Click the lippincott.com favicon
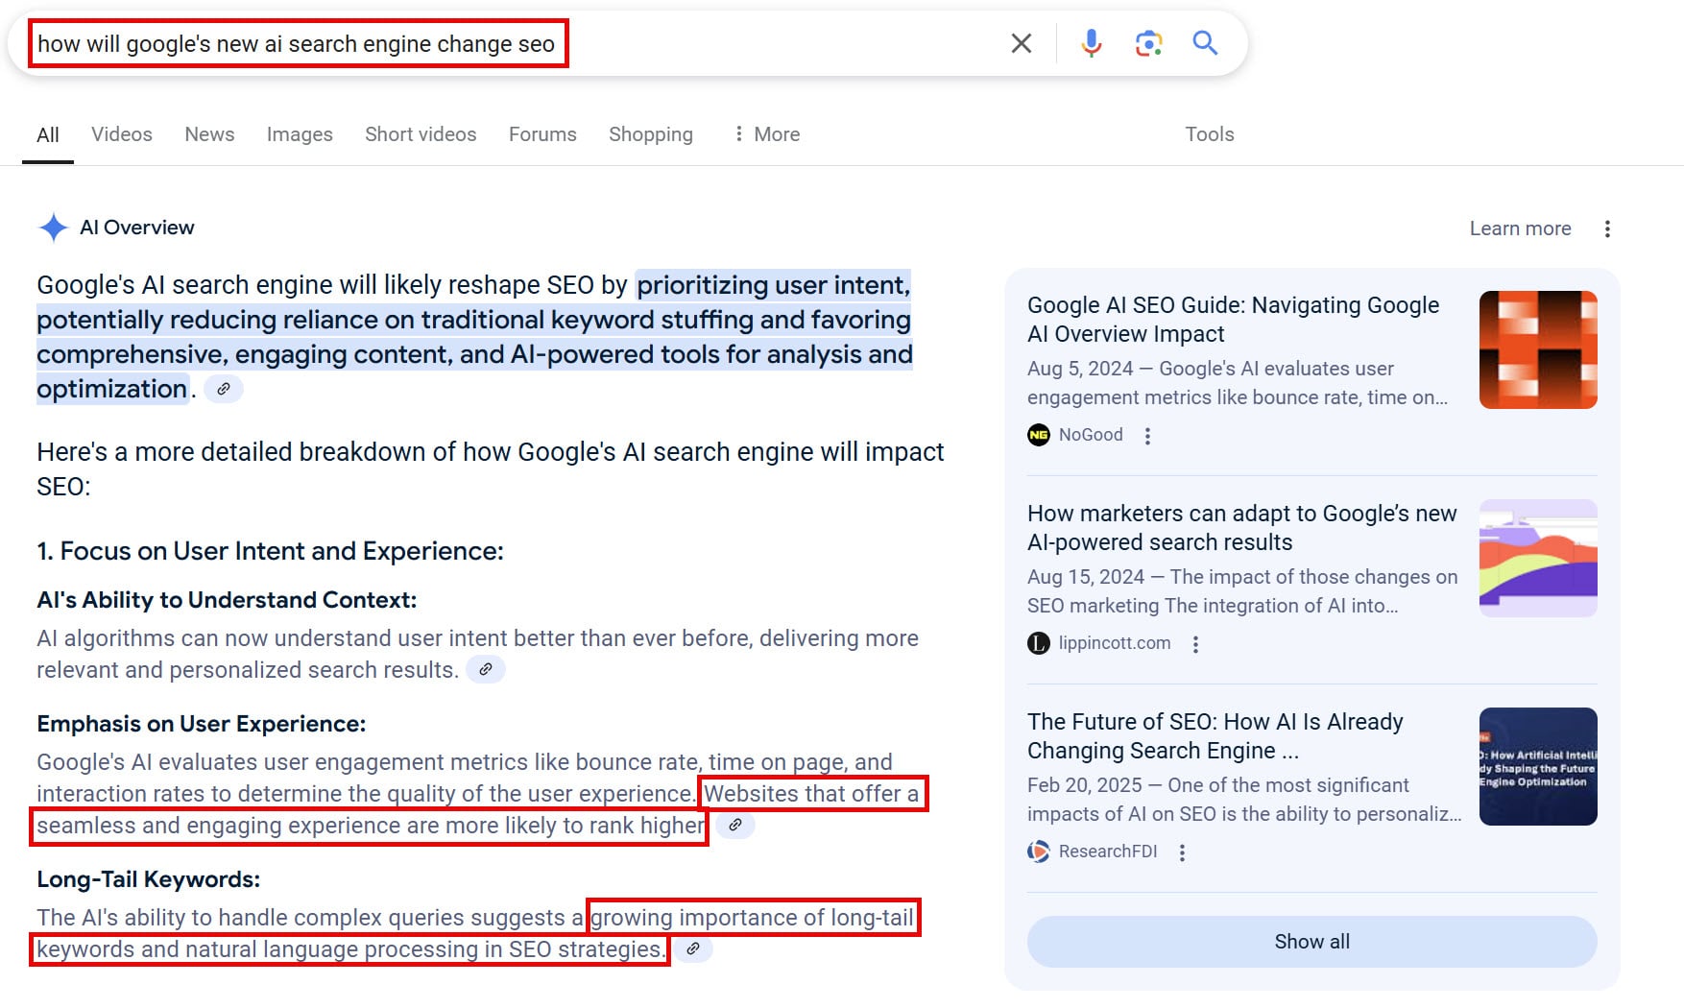The height and width of the screenshot is (1008, 1684). point(1039,643)
